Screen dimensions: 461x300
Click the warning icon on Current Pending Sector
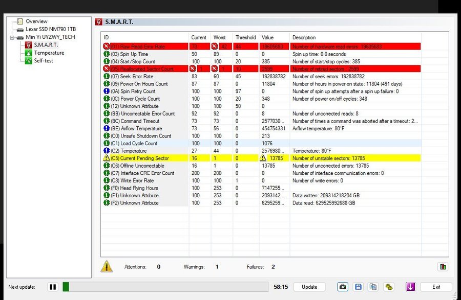coord(107,158)
